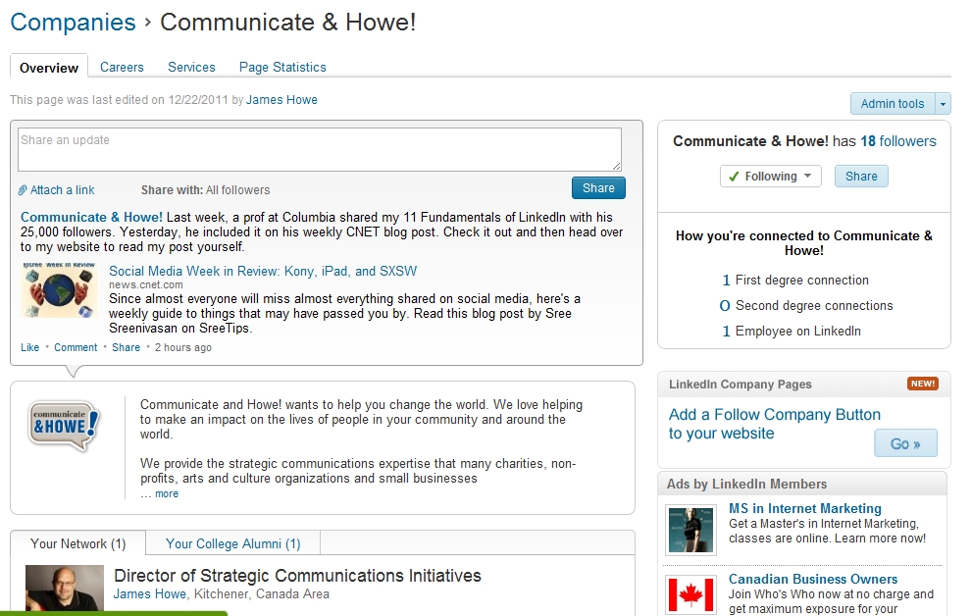The image size is (971, 616).
Task: Click James Howe's profile photo
Action: 65,589
